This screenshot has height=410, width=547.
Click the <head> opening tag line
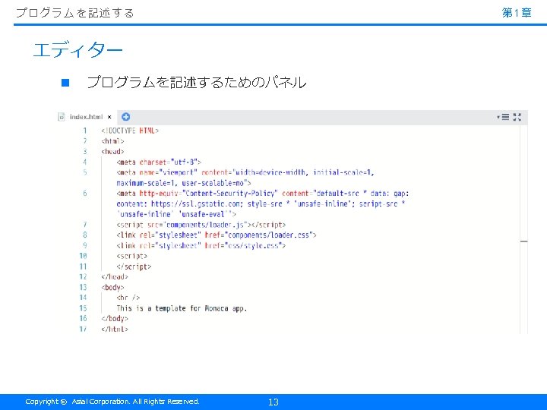click(x=112, y=152)
